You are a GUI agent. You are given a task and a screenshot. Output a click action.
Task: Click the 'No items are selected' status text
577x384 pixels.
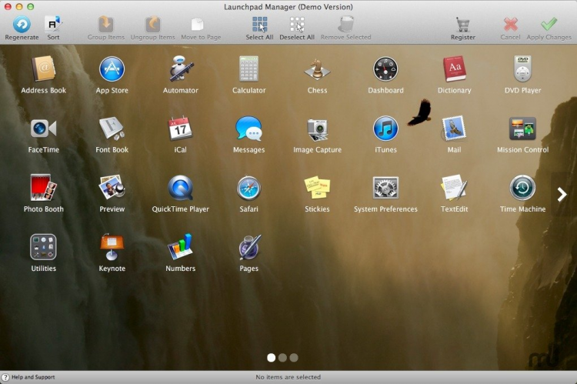(288, 377)
